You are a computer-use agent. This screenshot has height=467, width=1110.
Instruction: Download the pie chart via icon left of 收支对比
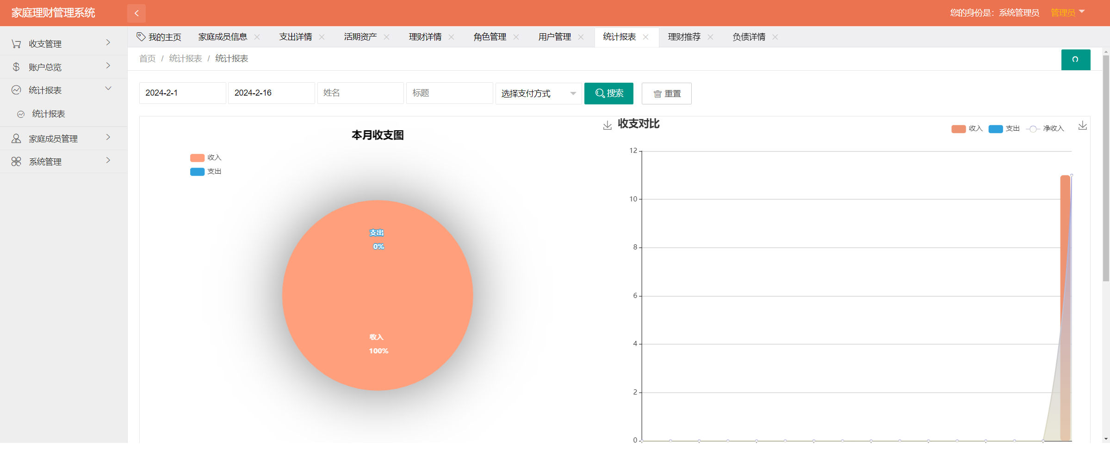click(x=608, y=125)
